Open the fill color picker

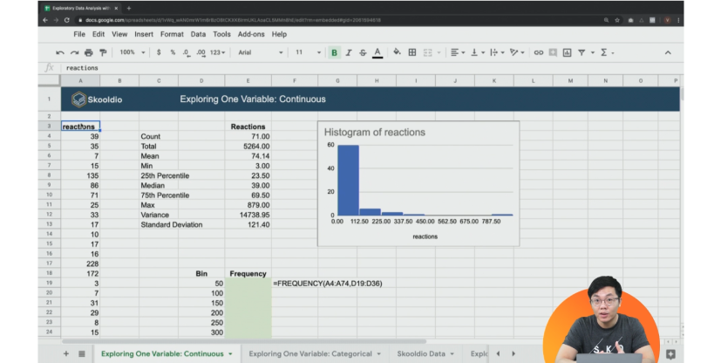(x=397, y=52)
